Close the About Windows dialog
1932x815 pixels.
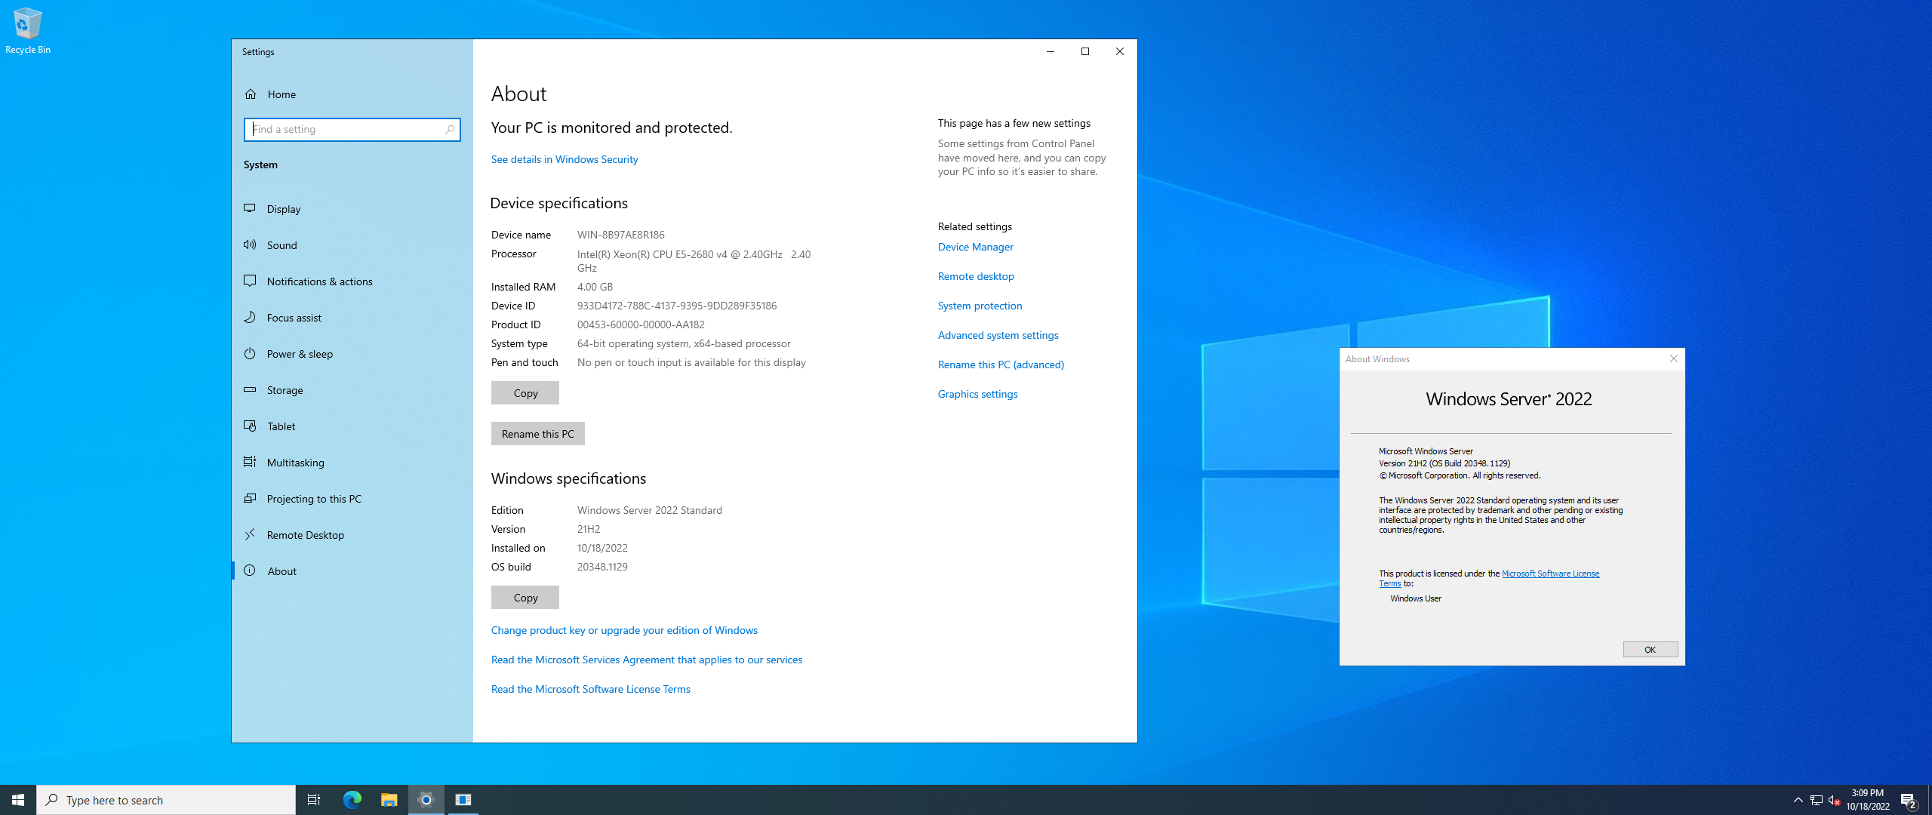point(1674,358)
